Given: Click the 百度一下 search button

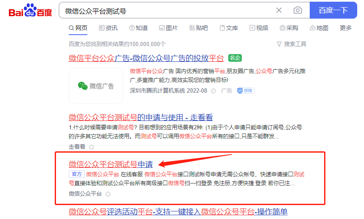Looking at the screenshot, I should tap(333, 10).
